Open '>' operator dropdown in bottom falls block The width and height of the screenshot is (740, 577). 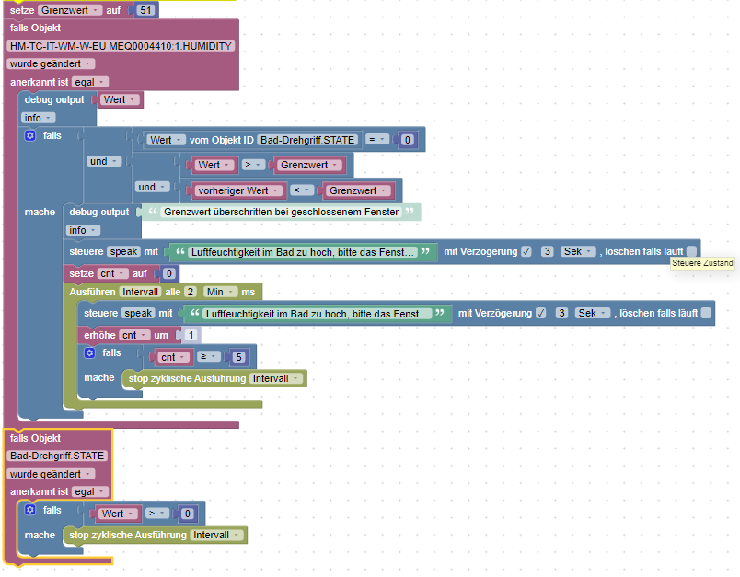tap(157, 514)
